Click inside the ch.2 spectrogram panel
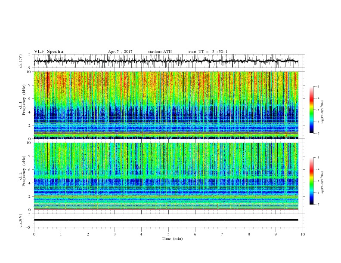The image size is (341, 263). 166,176
